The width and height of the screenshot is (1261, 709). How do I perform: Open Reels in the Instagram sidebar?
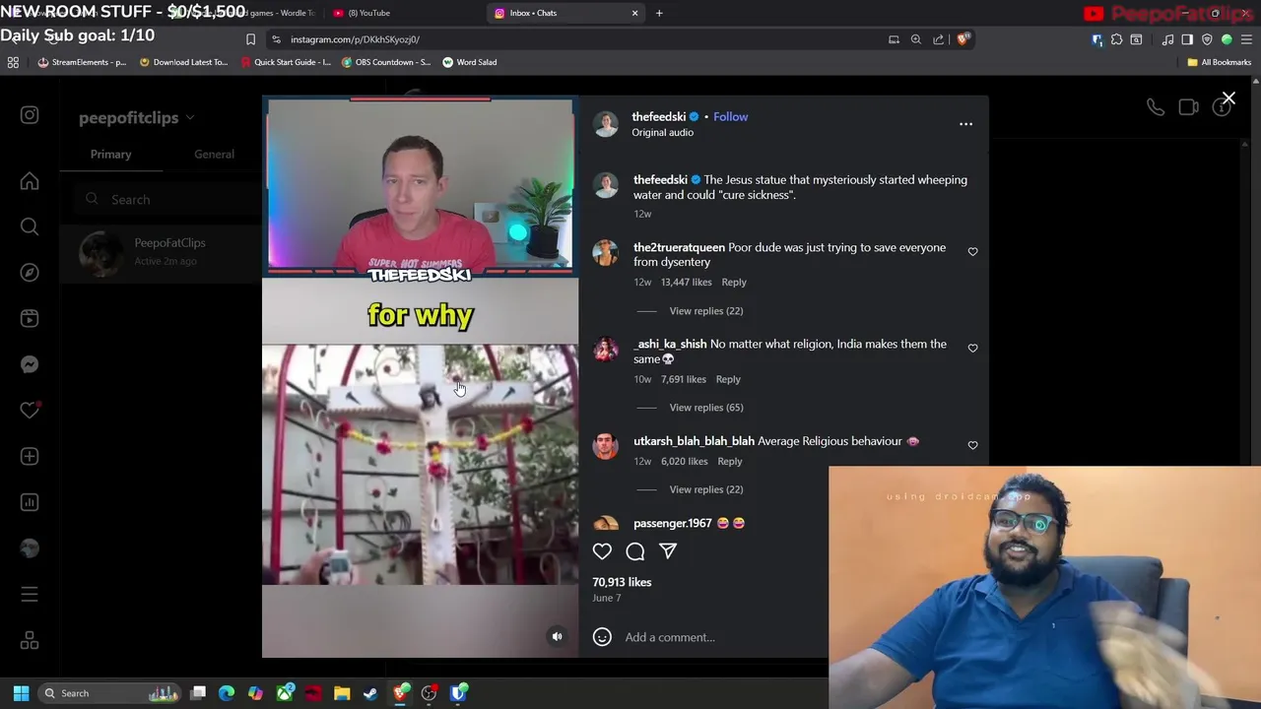point(30,318)
